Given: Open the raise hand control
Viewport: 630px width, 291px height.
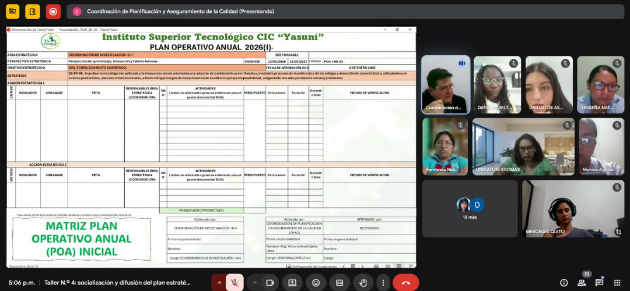Looking at the screenshot, I should click(363, 282).
